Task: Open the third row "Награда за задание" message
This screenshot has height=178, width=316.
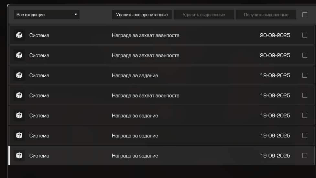Action: click(x=135, y=75)
